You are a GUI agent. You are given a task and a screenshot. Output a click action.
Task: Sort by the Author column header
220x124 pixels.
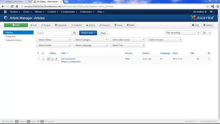[x=146, y=53]
